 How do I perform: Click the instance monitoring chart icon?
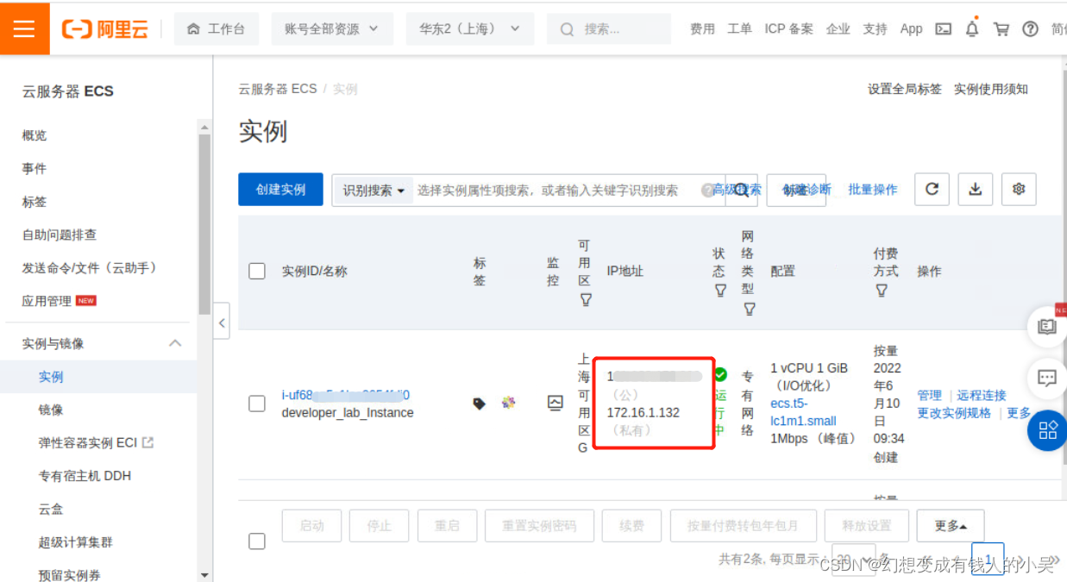[x=555, y=403]
